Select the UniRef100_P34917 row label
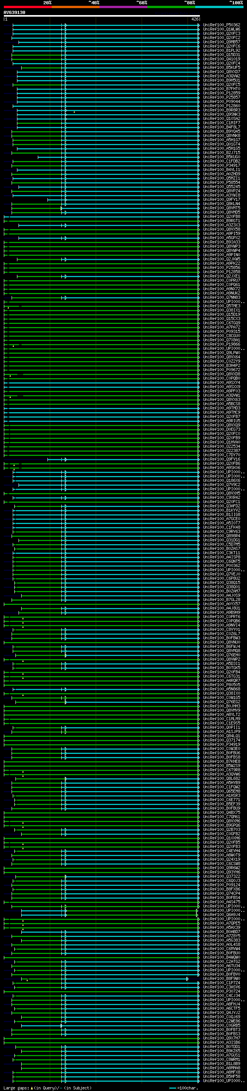247x1091 pixels. point(222,166)
